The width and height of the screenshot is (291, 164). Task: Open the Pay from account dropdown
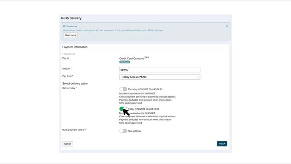tap(160, 77)
